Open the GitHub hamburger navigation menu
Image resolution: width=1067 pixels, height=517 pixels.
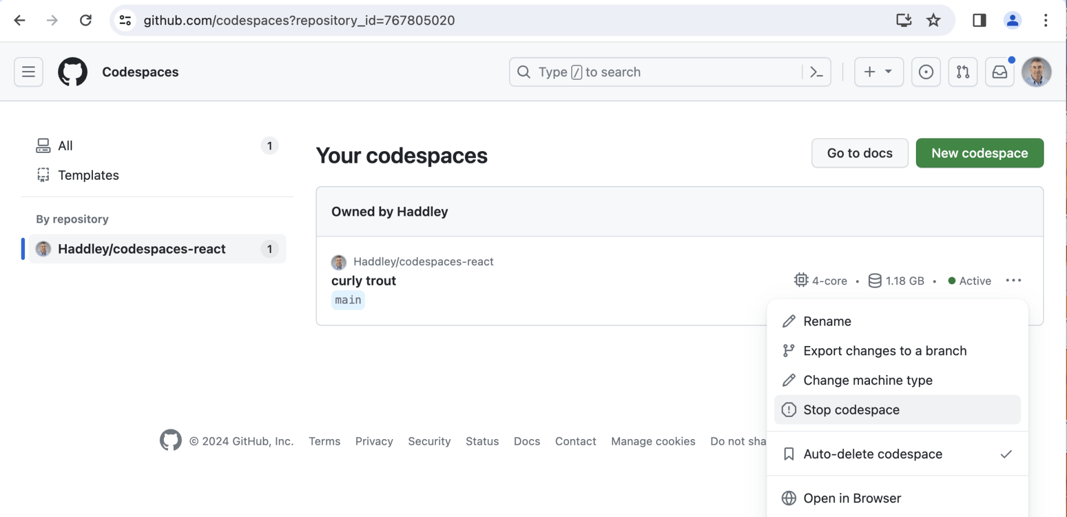pos(28,72)
